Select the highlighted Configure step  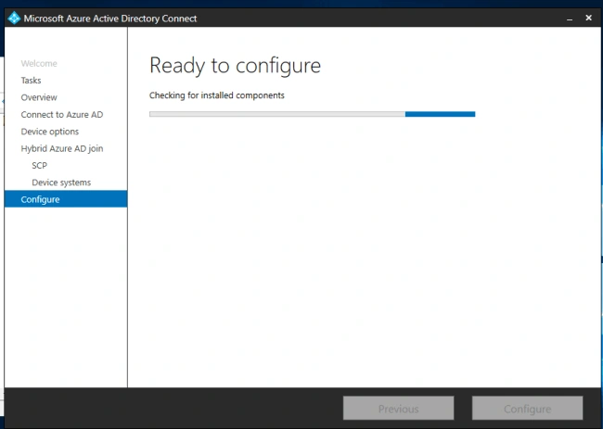pos(66,199)
